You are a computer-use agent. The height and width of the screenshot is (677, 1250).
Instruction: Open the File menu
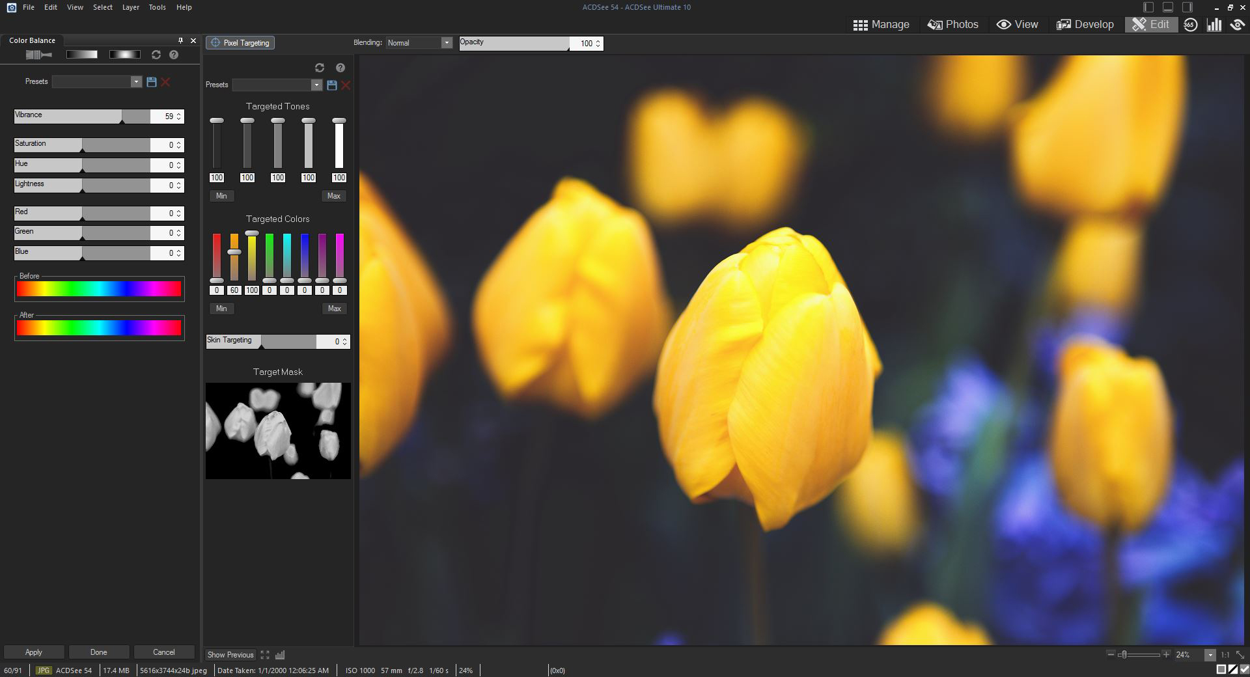click(29, 7)
